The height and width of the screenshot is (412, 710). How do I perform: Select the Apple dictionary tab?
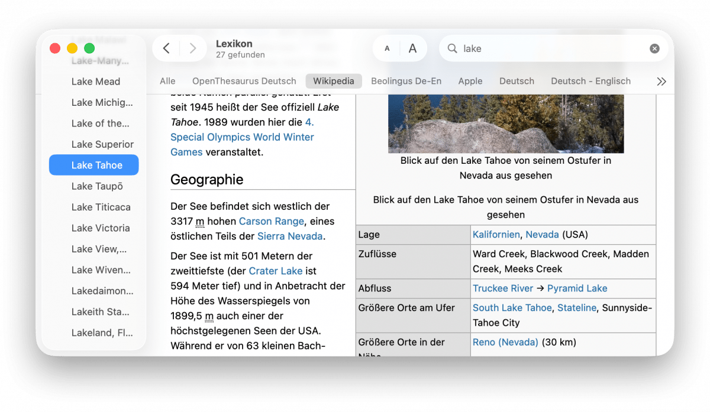470,81
